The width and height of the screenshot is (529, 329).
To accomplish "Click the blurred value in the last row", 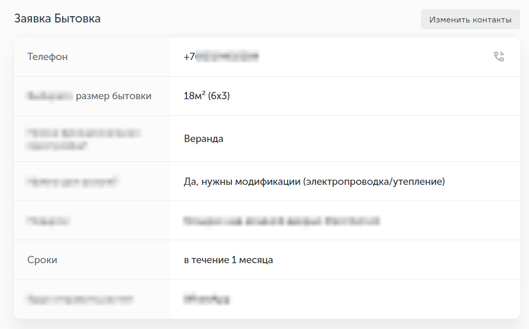I will [x=207, y=299].
